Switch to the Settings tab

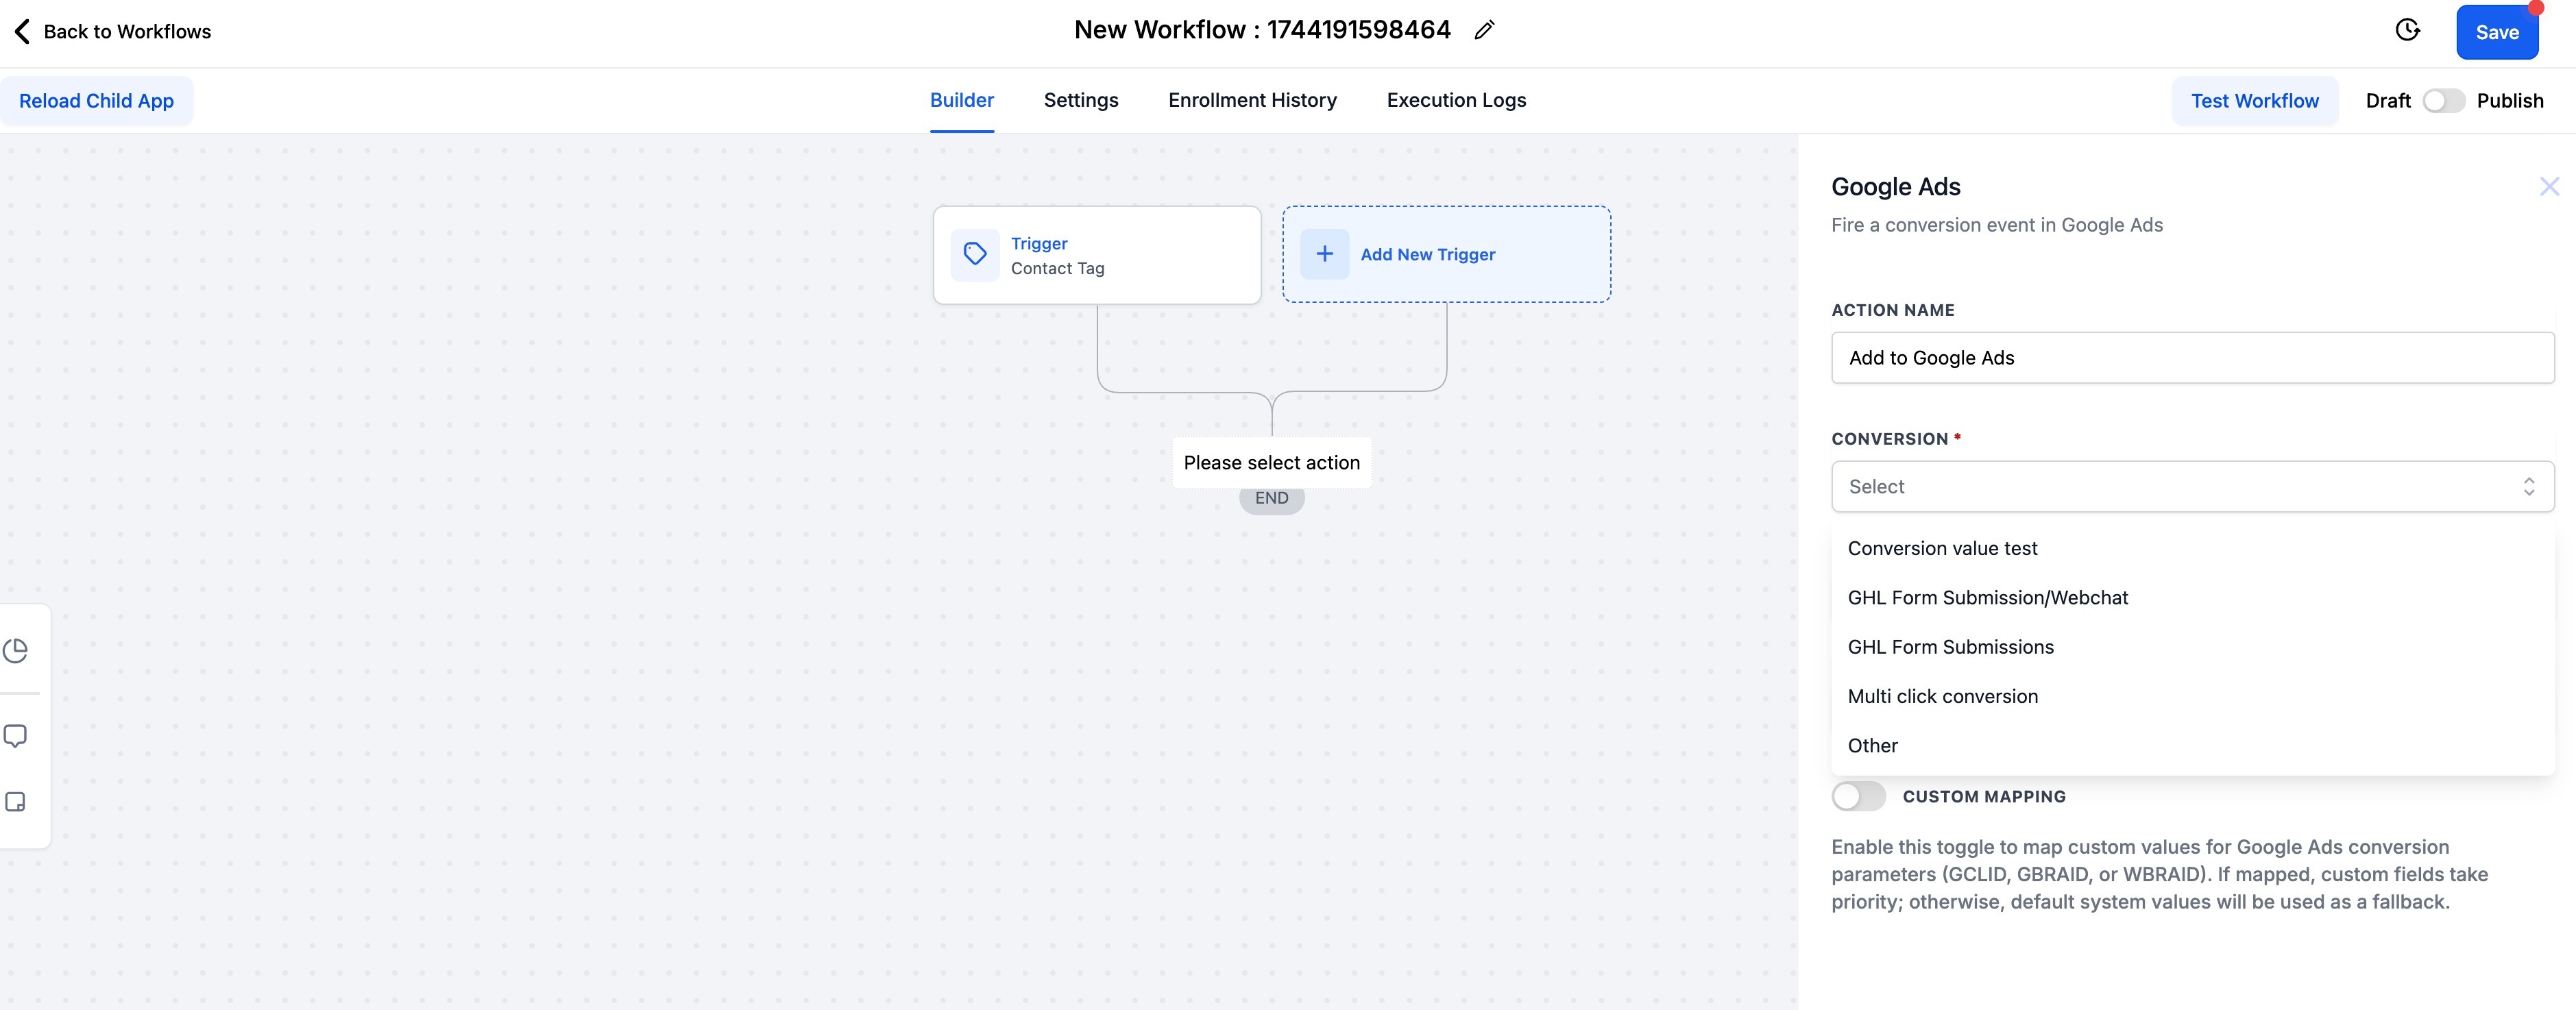1080,100
